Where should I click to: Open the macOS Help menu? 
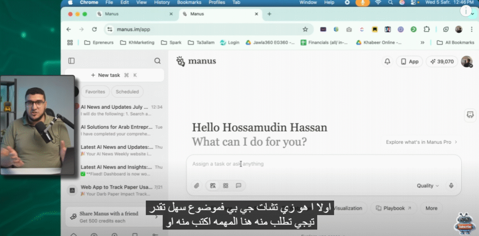click(x=329, y=2)
